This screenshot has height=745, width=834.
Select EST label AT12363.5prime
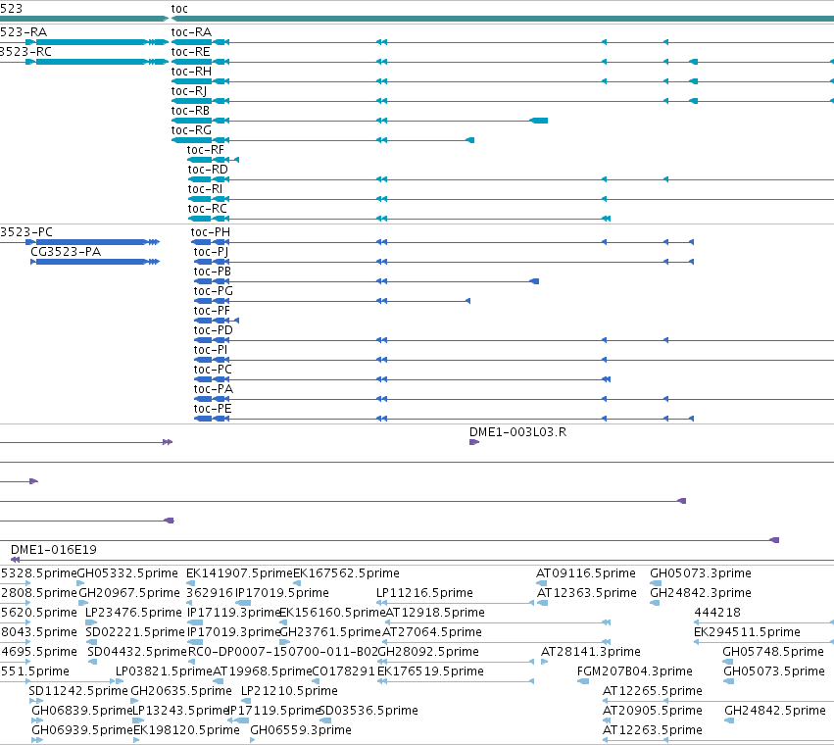(x=587, y=593)
